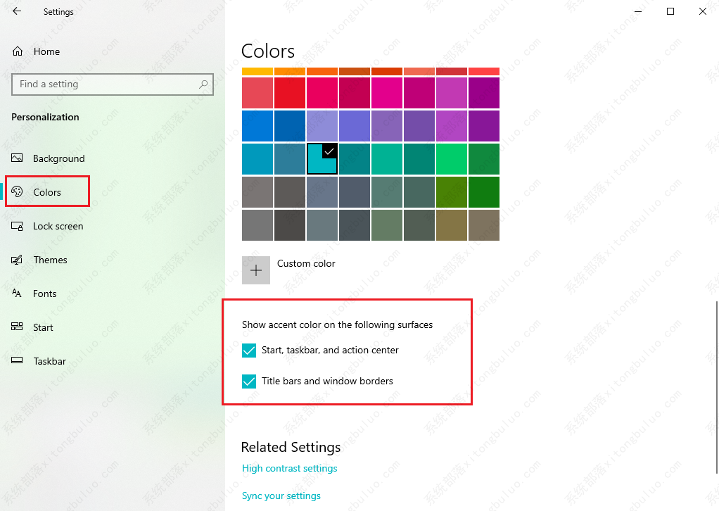Choose the dark gray bottom-row swatch
This screenshot has width=719, height=511.
click(x=290, y=225)
